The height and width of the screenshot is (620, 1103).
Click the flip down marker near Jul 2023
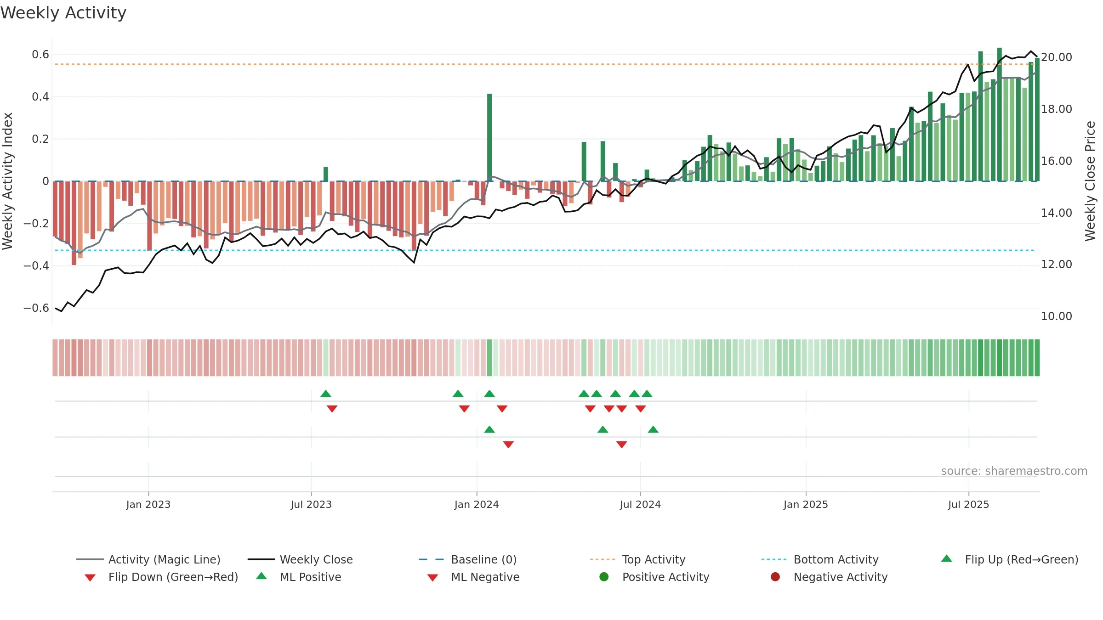[332, 409]
